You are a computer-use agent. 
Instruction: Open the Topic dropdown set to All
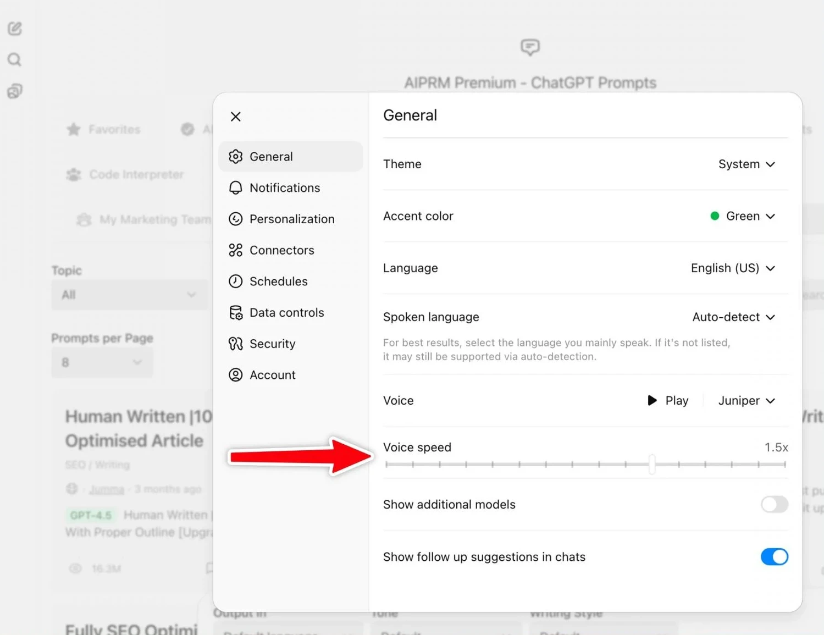(x=130, y=295)
